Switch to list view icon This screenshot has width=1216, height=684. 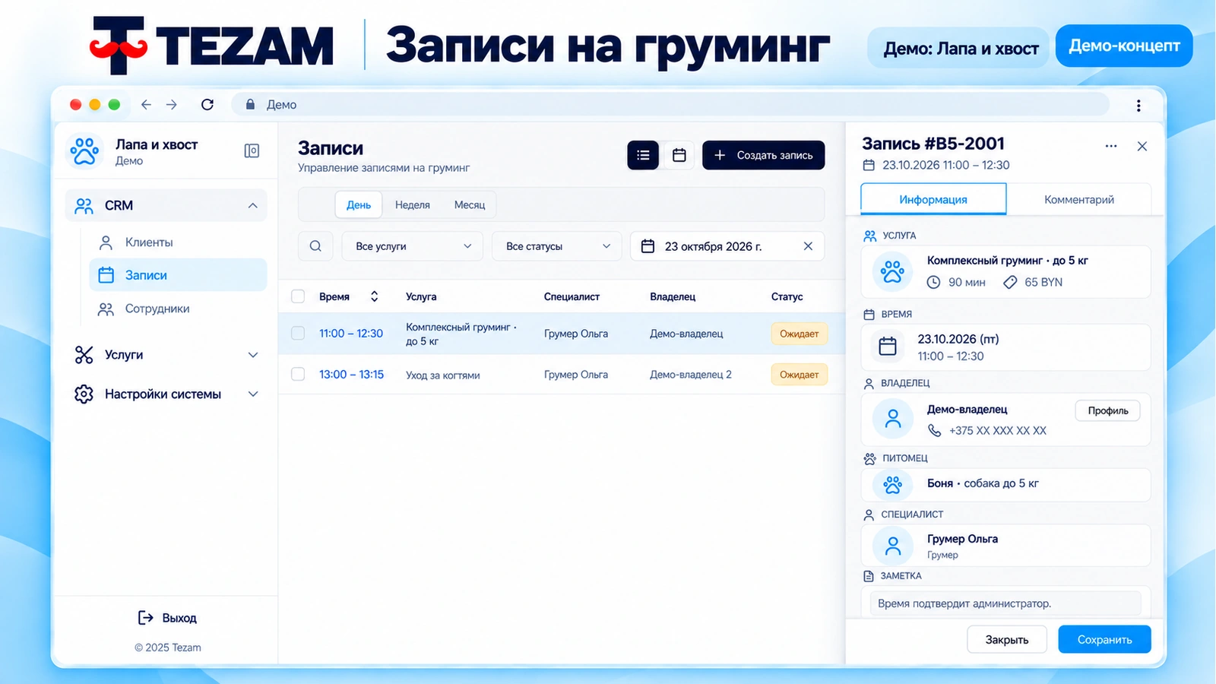(643, 155)
